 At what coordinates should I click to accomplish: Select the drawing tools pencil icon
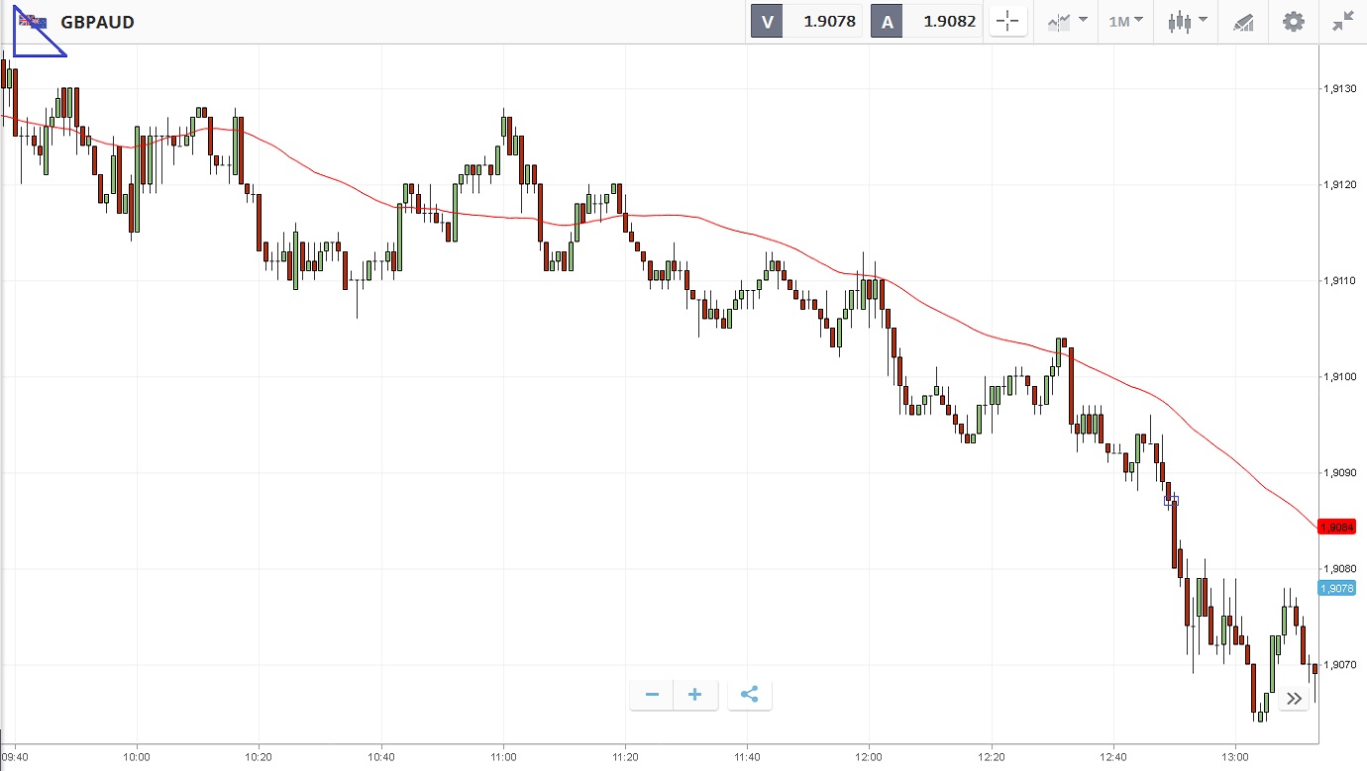click(x=1243, y=22)
